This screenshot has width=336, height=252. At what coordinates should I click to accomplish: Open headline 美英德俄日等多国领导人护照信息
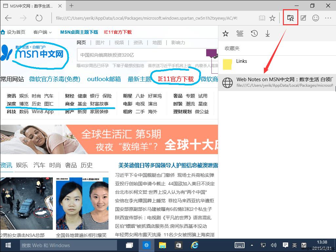pyautogui.click(x=168, y=165)
